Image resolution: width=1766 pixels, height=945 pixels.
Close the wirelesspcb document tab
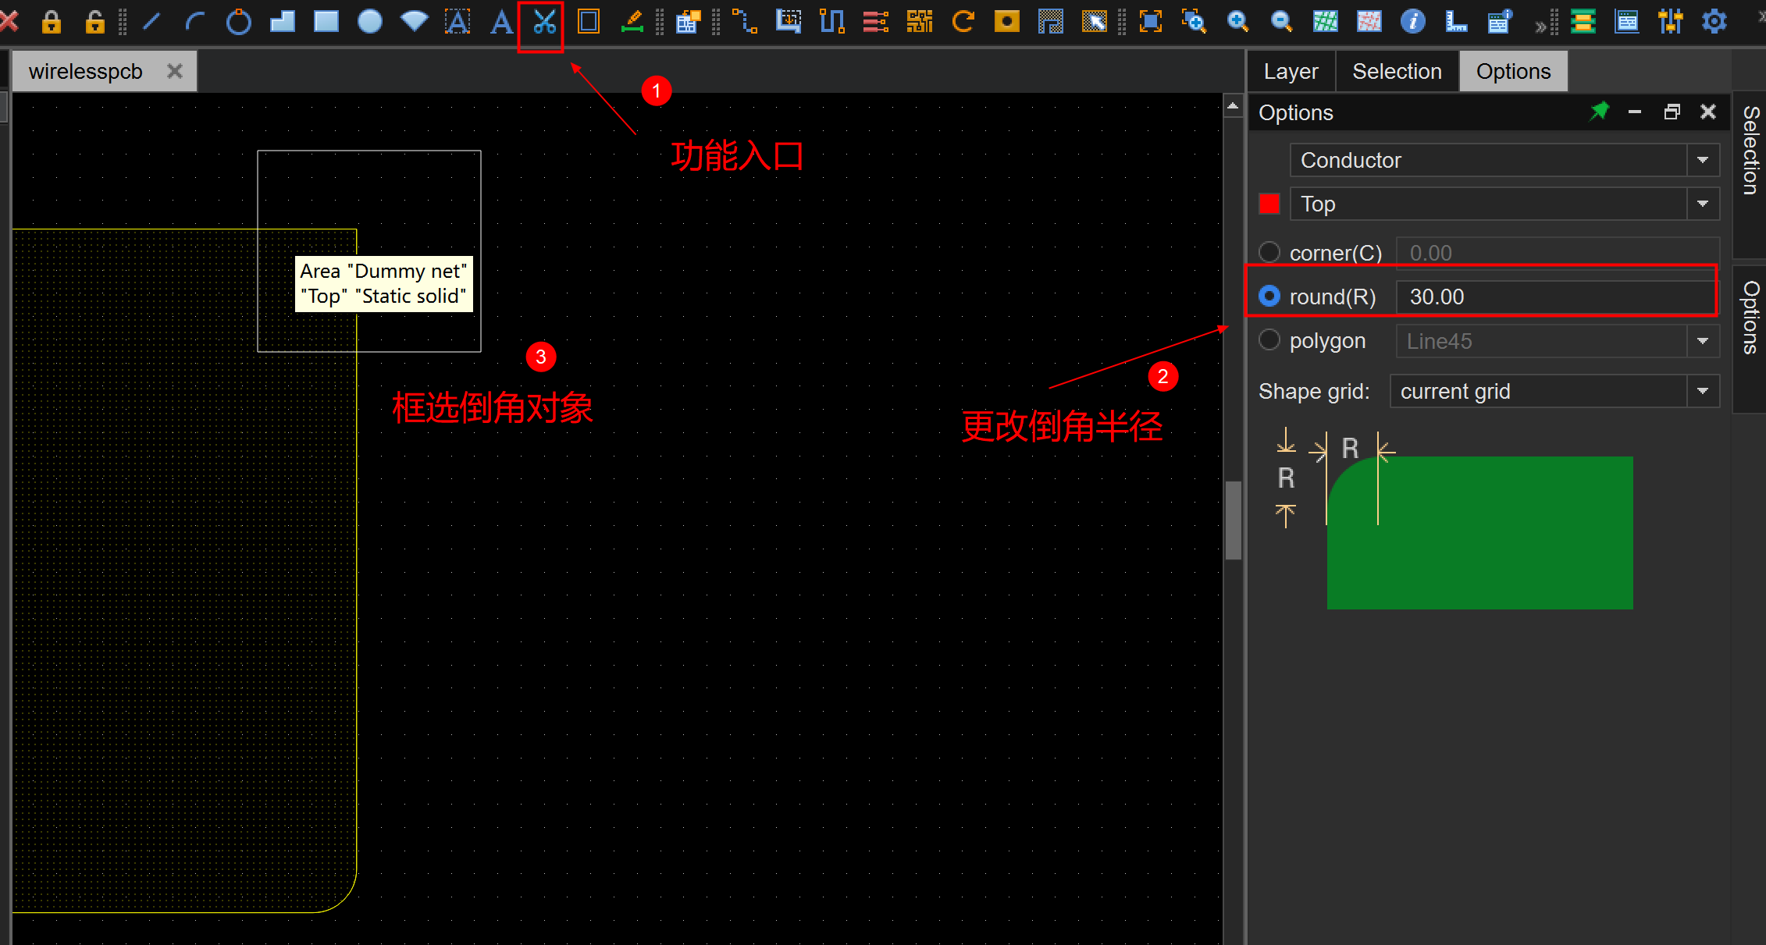175,72
